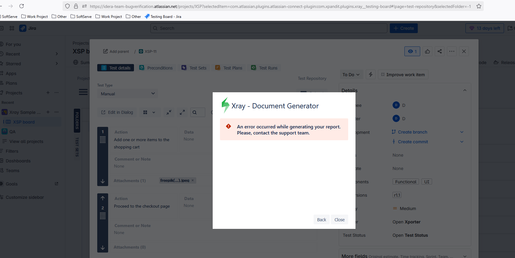Grab the step 1 drag handle

(x=103, y=140)
